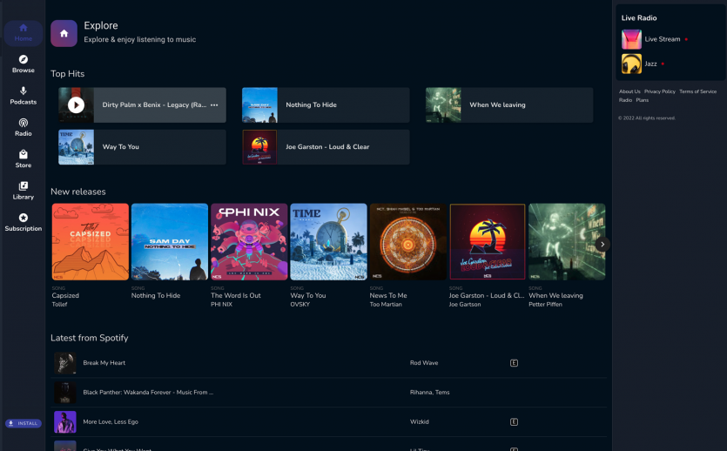
Task: Select Way To You in Top Hits
Action: tap(142, 147)
